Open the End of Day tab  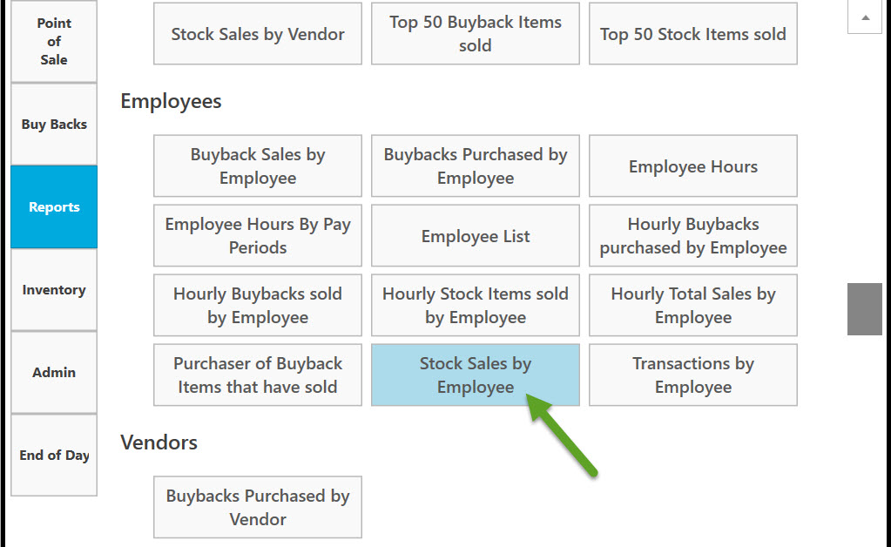[x=54, y=455]
